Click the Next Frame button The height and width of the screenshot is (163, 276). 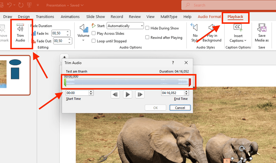coord(140,94)
